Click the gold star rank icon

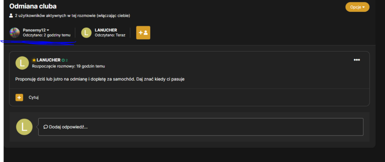point(34,60)
